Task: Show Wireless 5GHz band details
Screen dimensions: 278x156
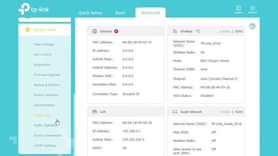Action: pos(239,31)
